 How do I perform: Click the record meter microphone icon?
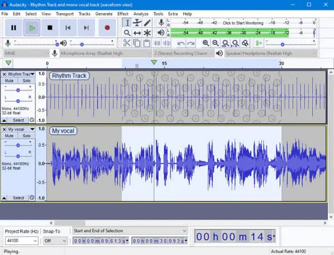pos(161,23)
